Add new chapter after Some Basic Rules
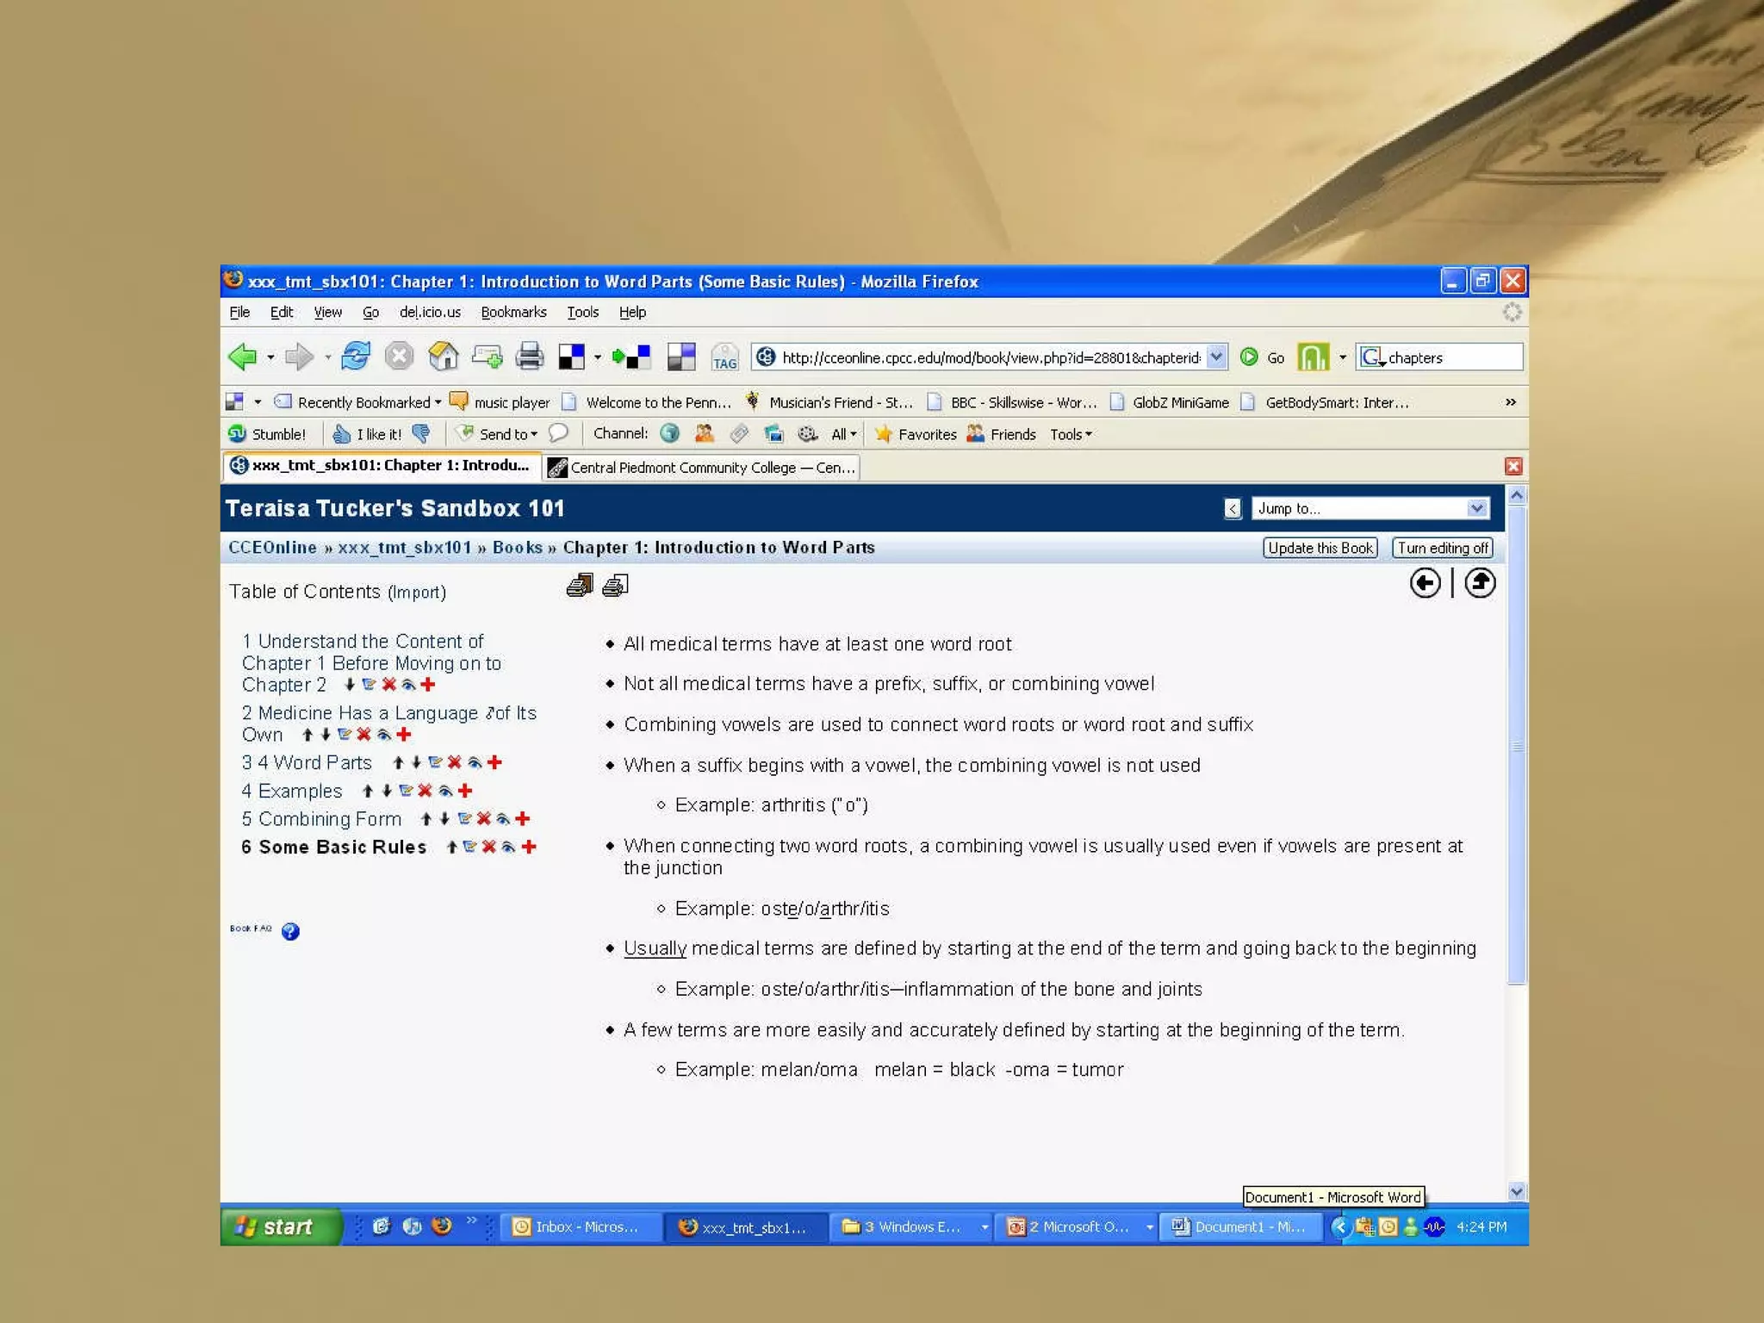 (529, 847)
